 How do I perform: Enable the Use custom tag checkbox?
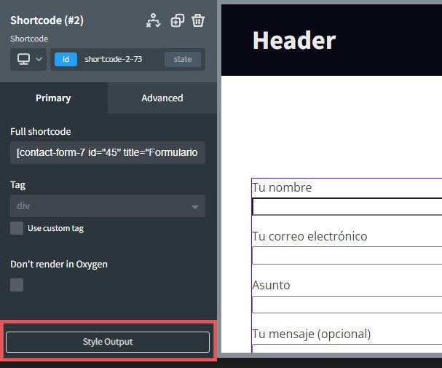pos(17,228)
